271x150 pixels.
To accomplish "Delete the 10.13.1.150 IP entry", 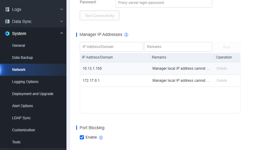I will [x=221, y=69].
